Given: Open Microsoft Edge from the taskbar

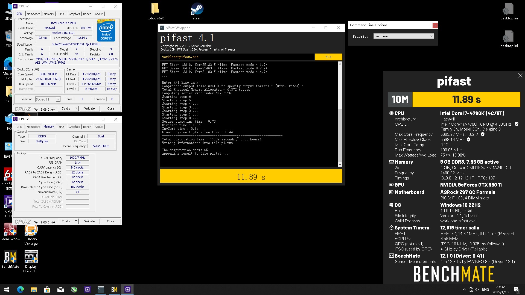Looking at the screenshot, I should 21,290.
